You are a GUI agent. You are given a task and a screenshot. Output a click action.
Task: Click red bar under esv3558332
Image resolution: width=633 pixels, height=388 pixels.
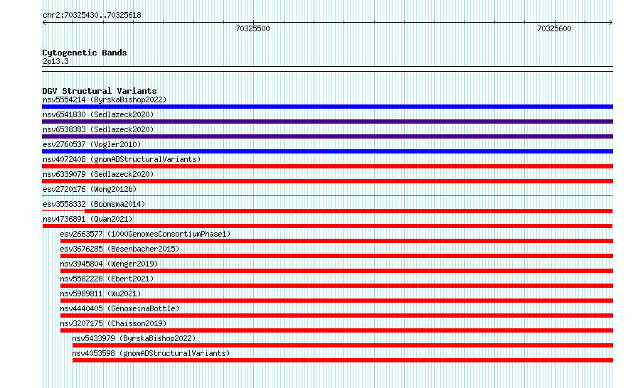pos(349,211)
